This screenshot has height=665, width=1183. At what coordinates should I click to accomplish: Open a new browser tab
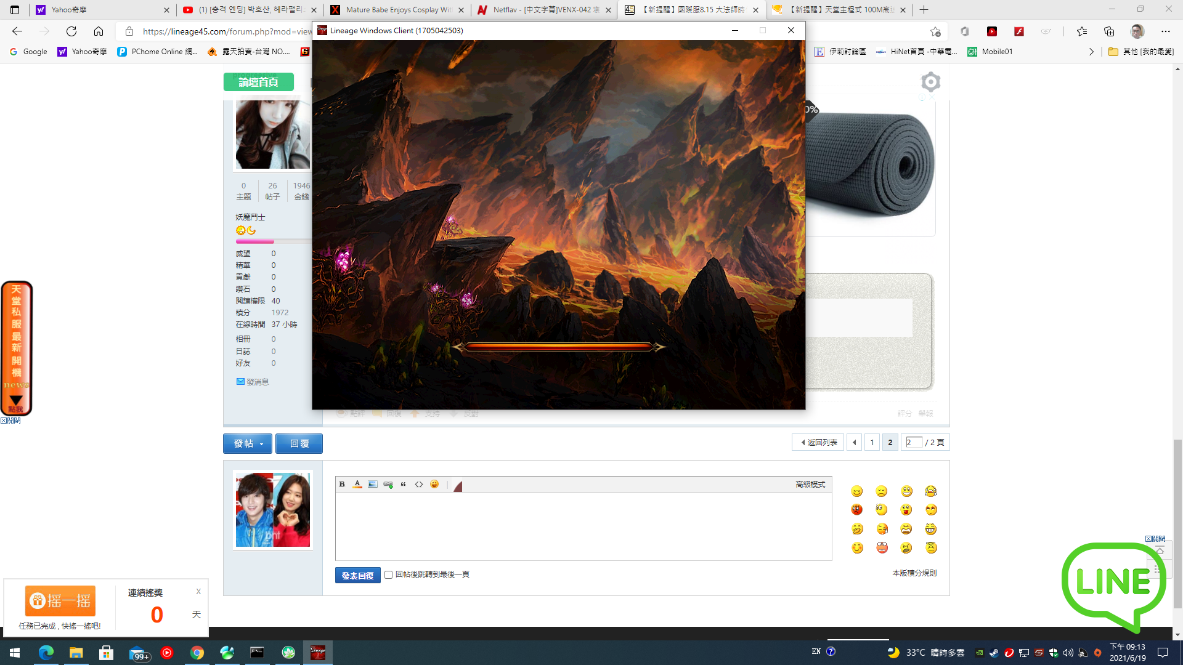[x=924, y=10]
